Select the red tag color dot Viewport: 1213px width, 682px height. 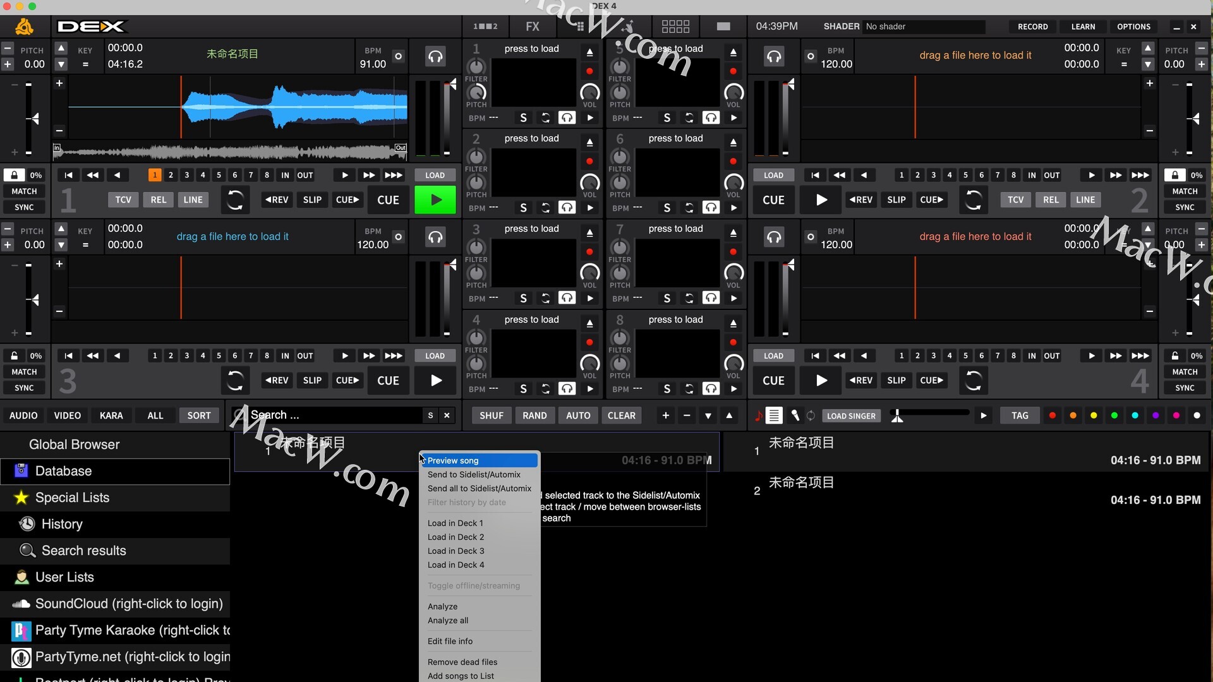[x=1052, y=416]
